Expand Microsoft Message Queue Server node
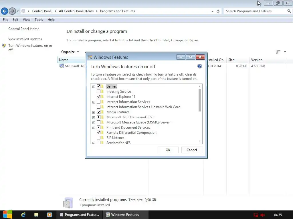The width and height of the screenshot is (293, 219). 94,123
